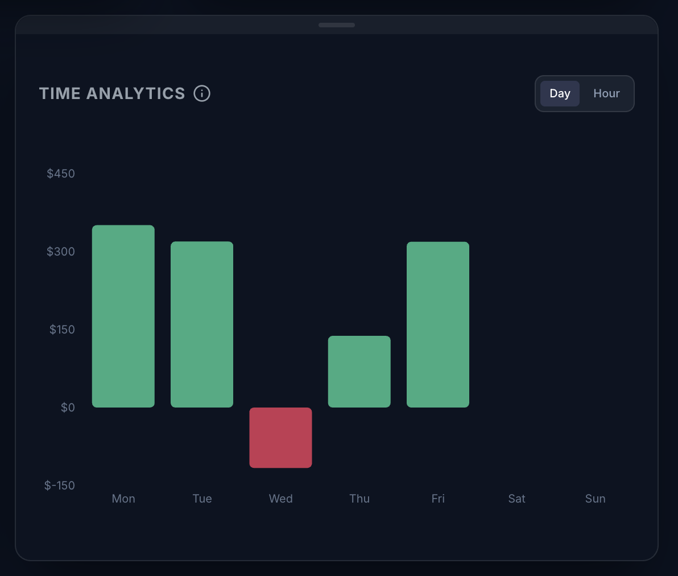Click the info icon beside Time Analytics
The image size is (678, 576).
pos(202,93)
